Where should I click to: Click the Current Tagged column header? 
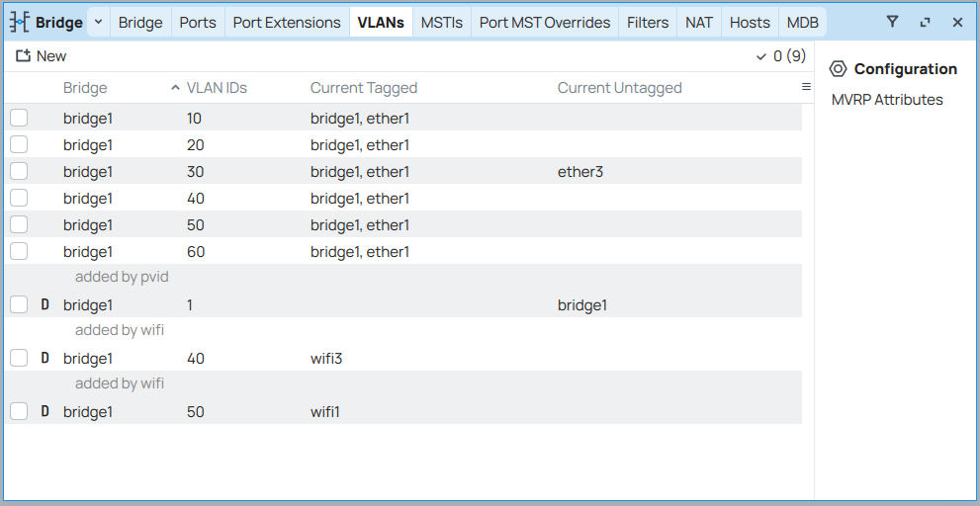coord(364,88)
